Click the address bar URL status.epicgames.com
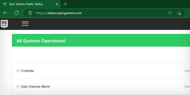 tap(59, 13)
